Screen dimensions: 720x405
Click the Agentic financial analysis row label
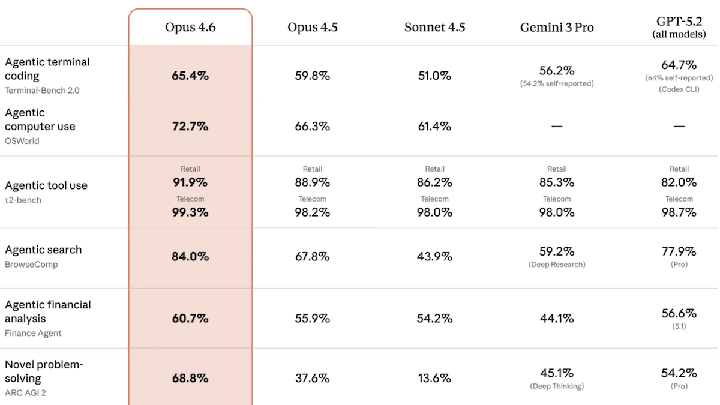[x=48, y=311]
